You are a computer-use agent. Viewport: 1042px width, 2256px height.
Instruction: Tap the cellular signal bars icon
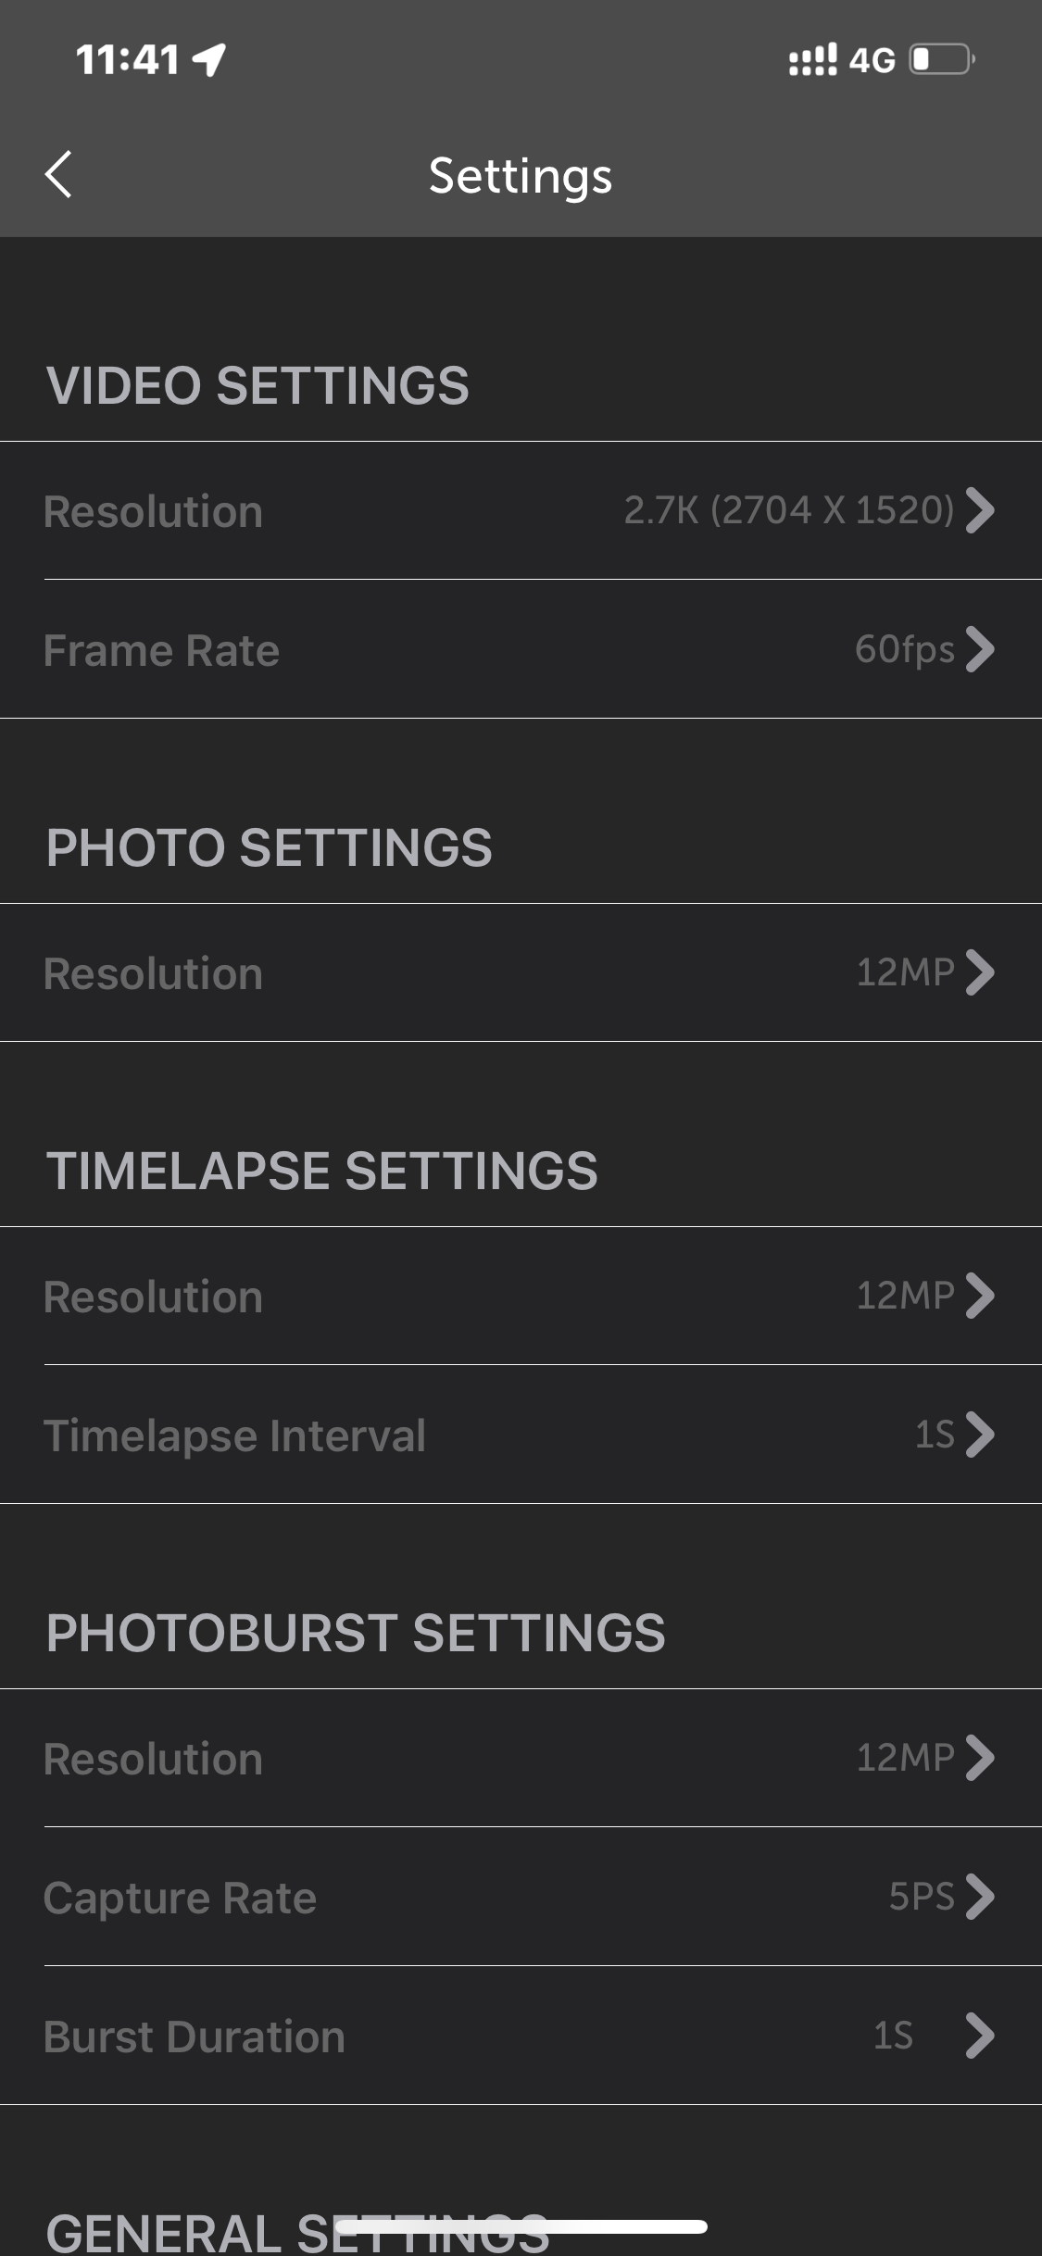coord(811,59)
